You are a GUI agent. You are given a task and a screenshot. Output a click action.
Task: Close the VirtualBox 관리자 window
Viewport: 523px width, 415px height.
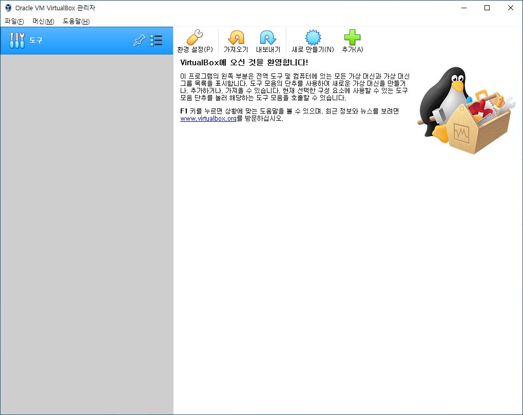[510, 8]
